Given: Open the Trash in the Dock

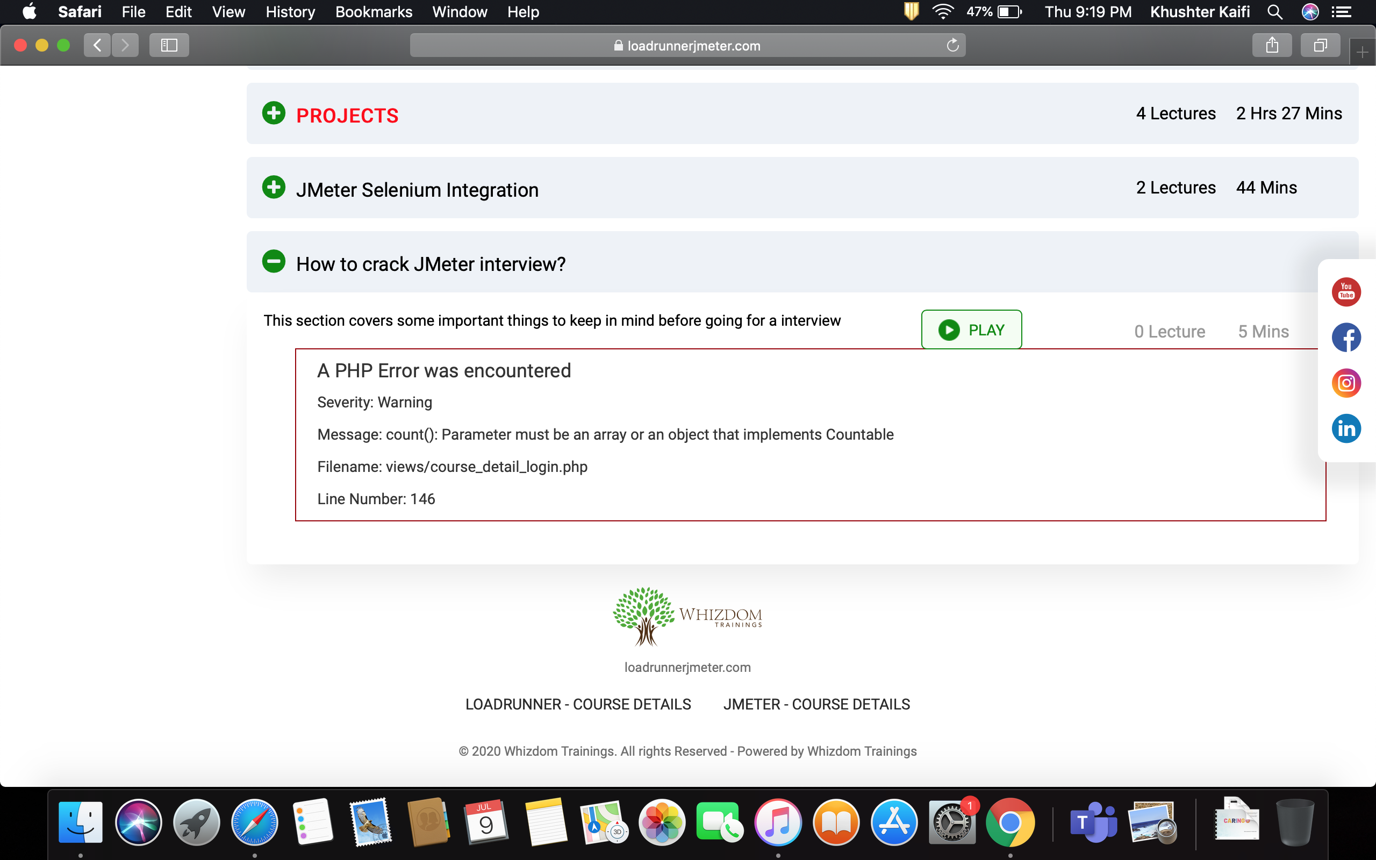Looking at the screenshot, I should point(1295,822).
